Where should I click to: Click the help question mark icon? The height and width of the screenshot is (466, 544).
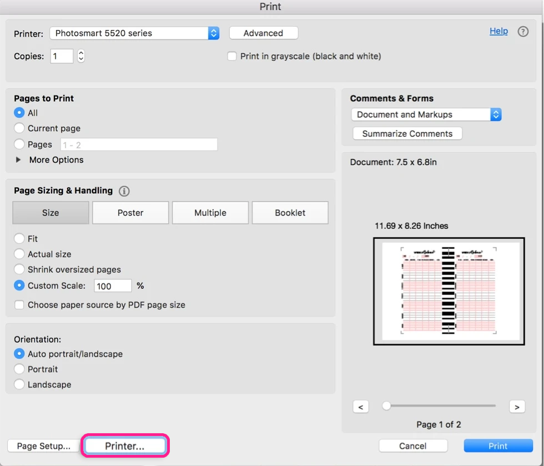(523, 32)
